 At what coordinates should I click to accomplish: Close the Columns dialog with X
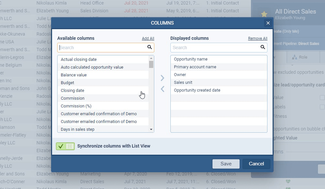click(x=268, y=23)
